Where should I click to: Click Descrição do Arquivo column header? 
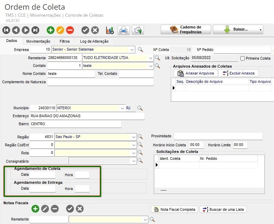point(217,81)
